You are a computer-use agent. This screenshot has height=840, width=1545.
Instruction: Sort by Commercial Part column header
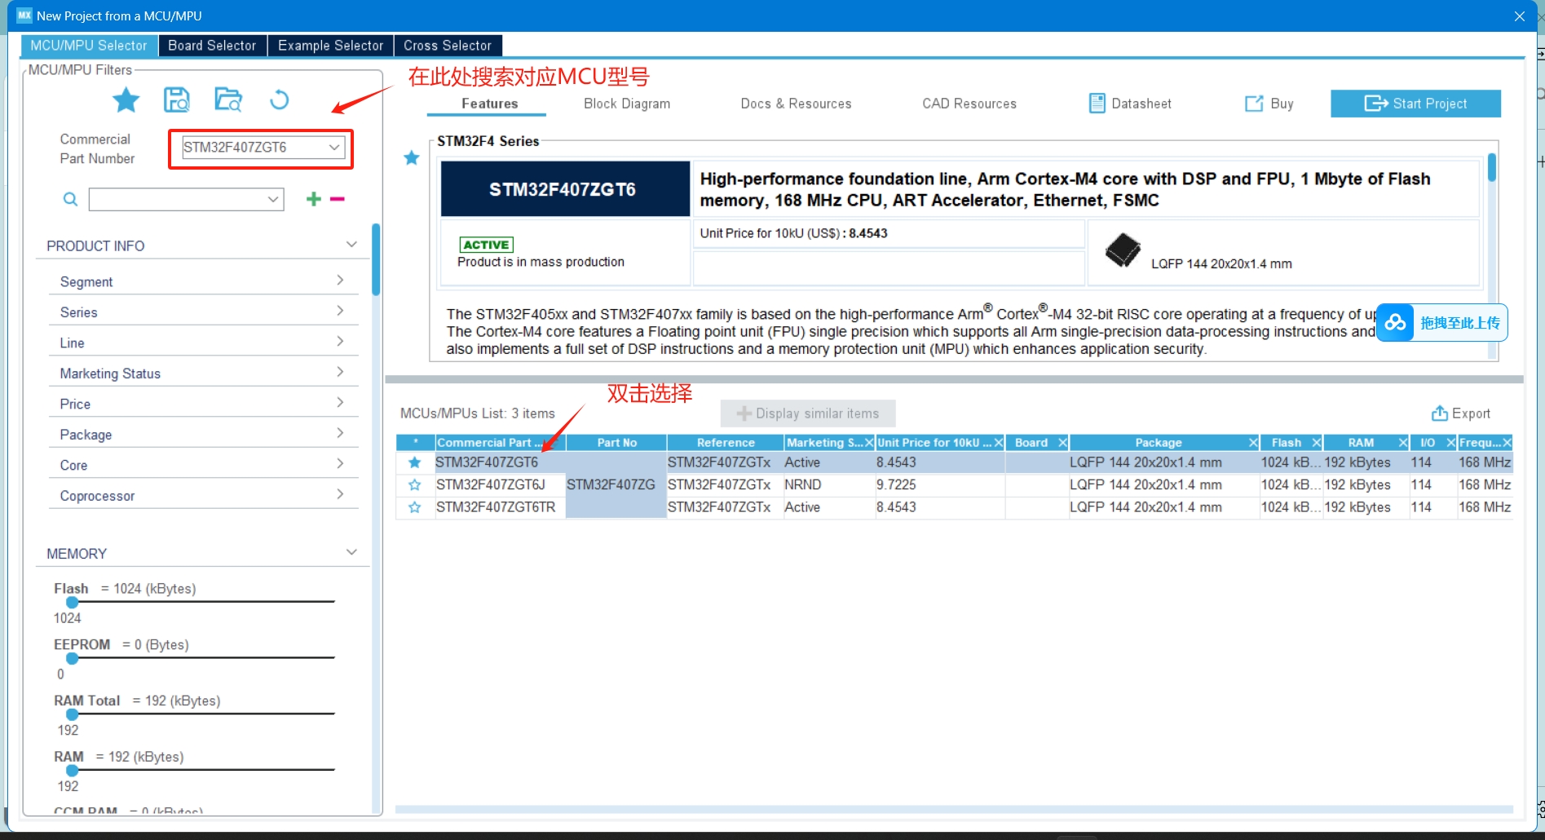point(500,442)
